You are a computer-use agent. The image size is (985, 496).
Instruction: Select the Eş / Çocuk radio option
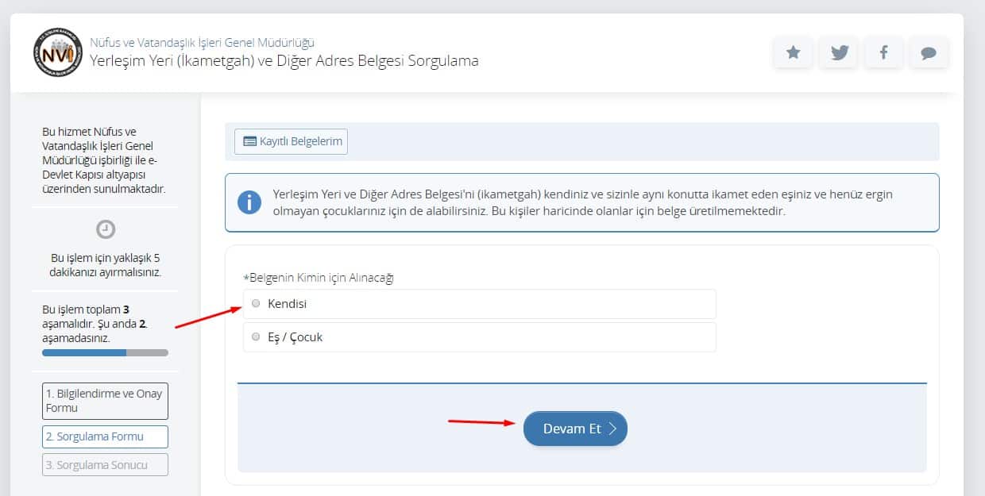[x=256, y=336]
